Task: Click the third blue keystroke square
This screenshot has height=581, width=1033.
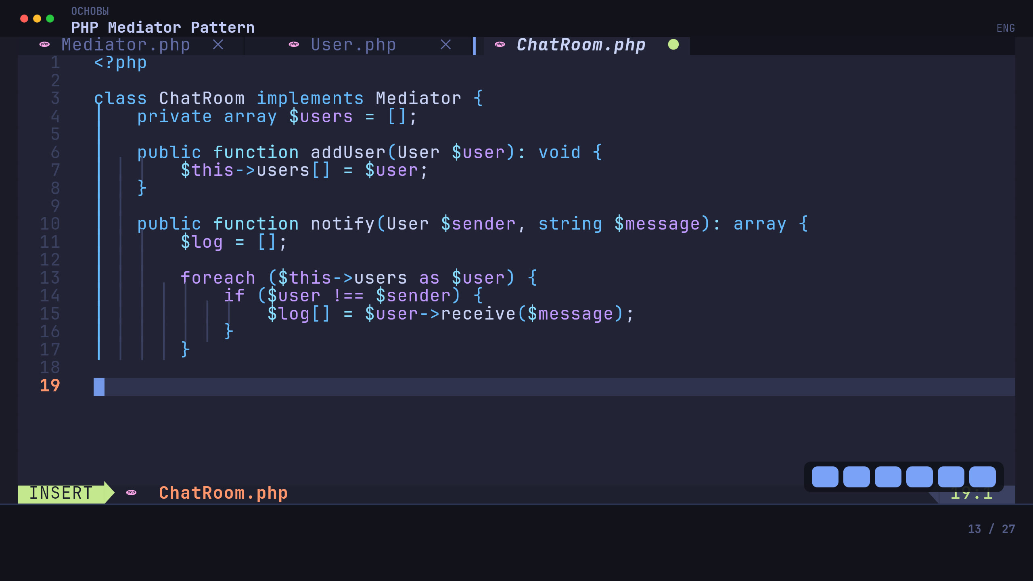Action: [x=888, y=477]
